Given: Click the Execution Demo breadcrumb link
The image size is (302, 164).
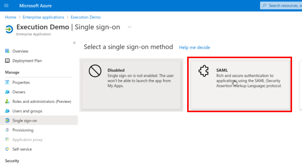Looking at the screenshot, I should pos(86,17).
